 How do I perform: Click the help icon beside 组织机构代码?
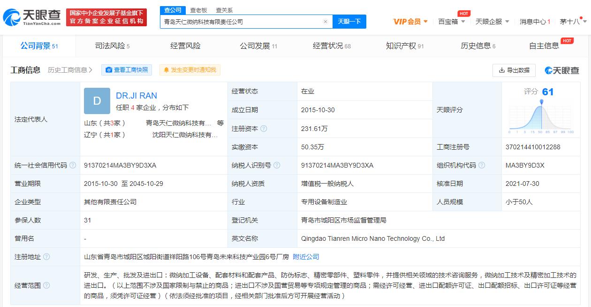pos(482,165)
